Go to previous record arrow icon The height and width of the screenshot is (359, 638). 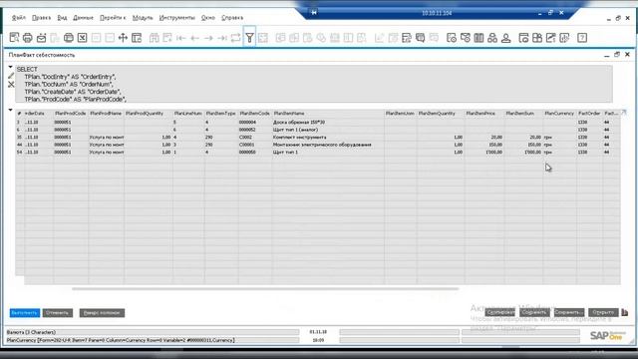195,38
